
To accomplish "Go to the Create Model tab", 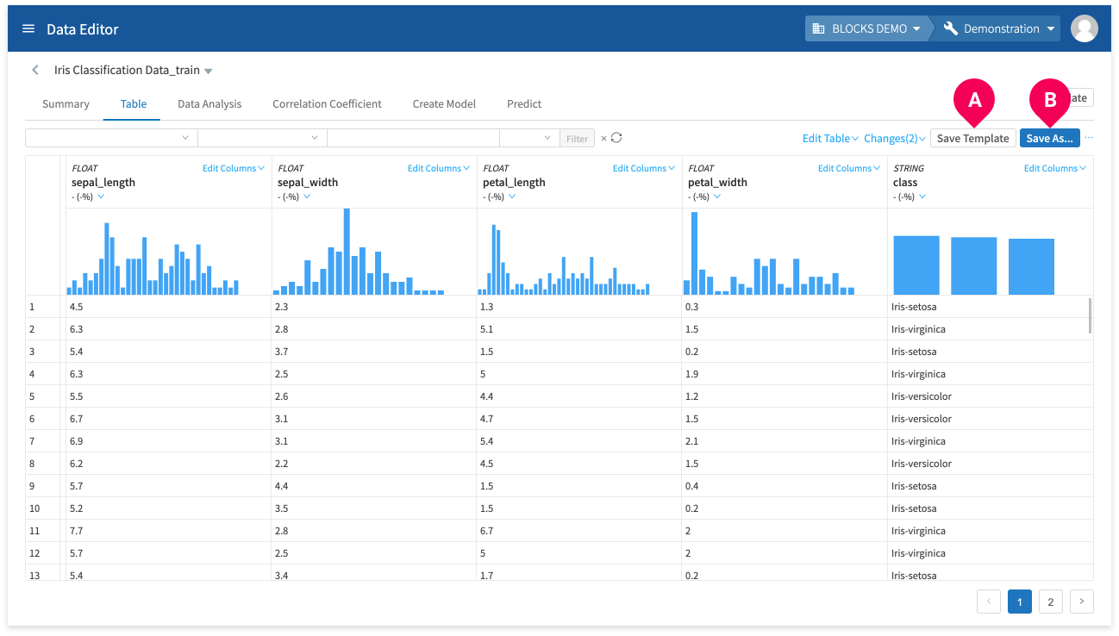I will (x=444, y=103).
